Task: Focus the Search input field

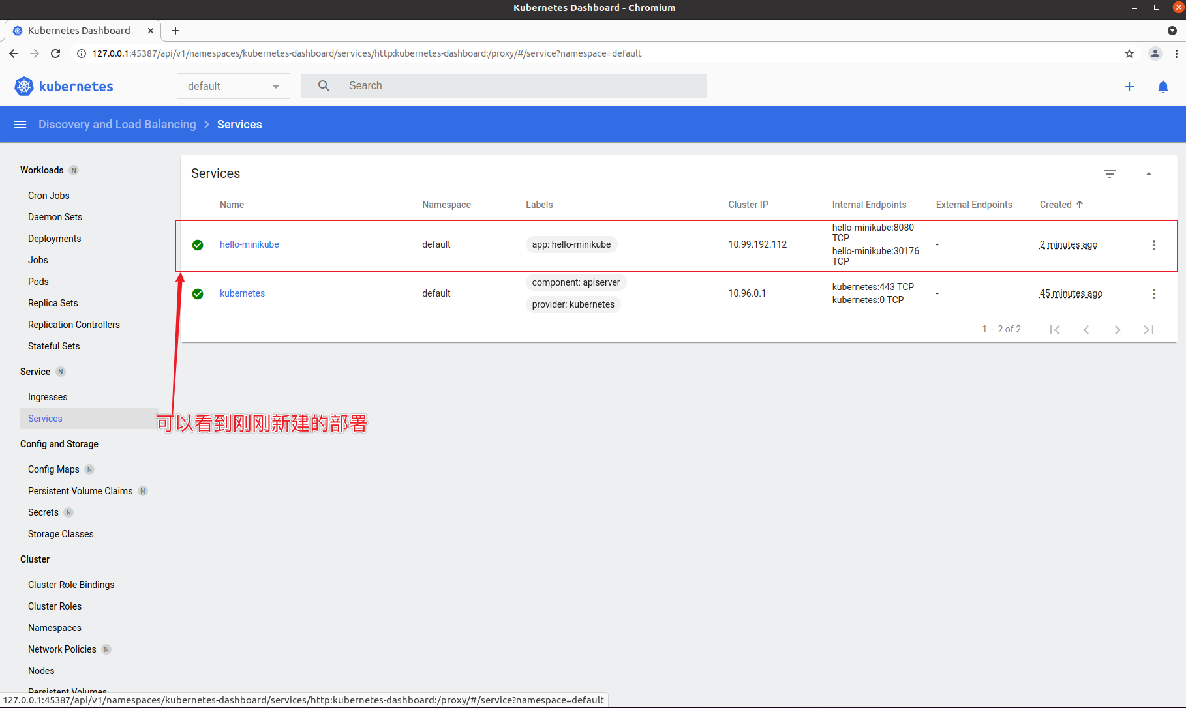Action: coord(504,86)
